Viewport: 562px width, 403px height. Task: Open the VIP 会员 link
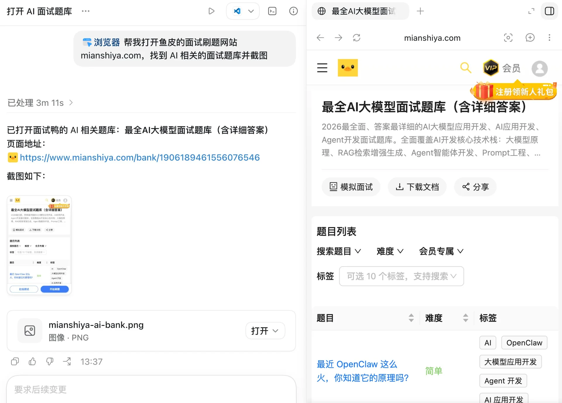(502, 68)
